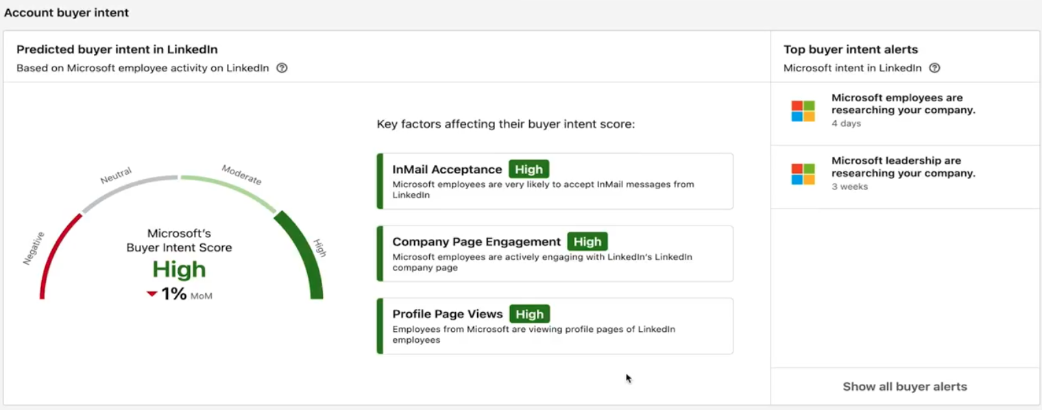Open the 'Microsoft leadership are researching your company' alert

[903, 167]
